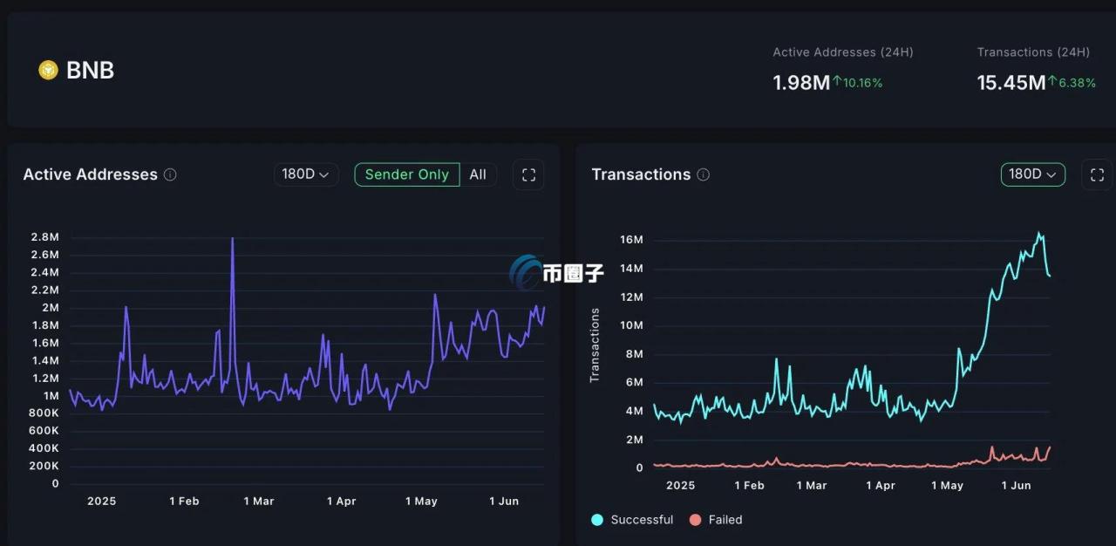Click the Successful legend label

pyautogui.click(x=642, y=520)
